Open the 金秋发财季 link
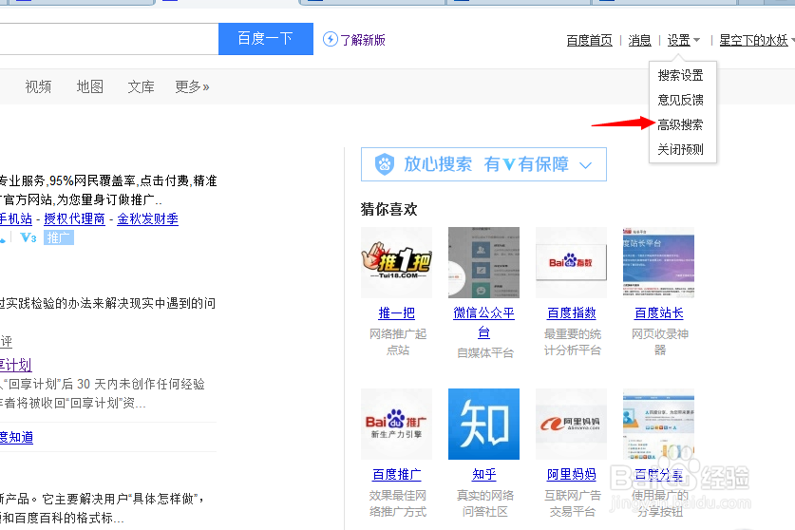This screenshot has height=530, width=795. [147, 219]
